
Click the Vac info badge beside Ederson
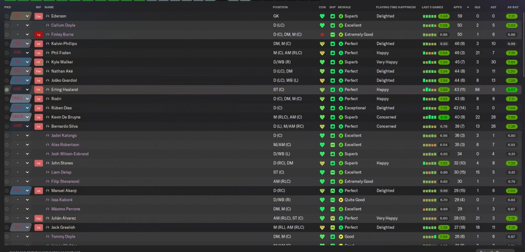pyautogui.click(x=39, y=16)
